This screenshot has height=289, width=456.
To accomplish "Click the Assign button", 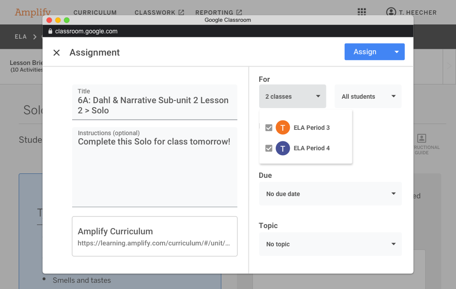I will [365, 52].
